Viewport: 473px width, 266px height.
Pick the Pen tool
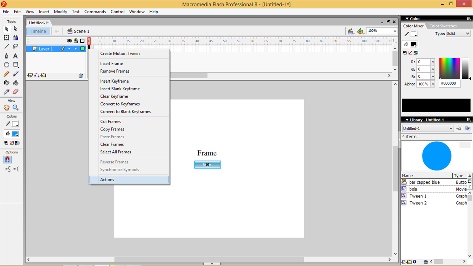click(6, 56)
